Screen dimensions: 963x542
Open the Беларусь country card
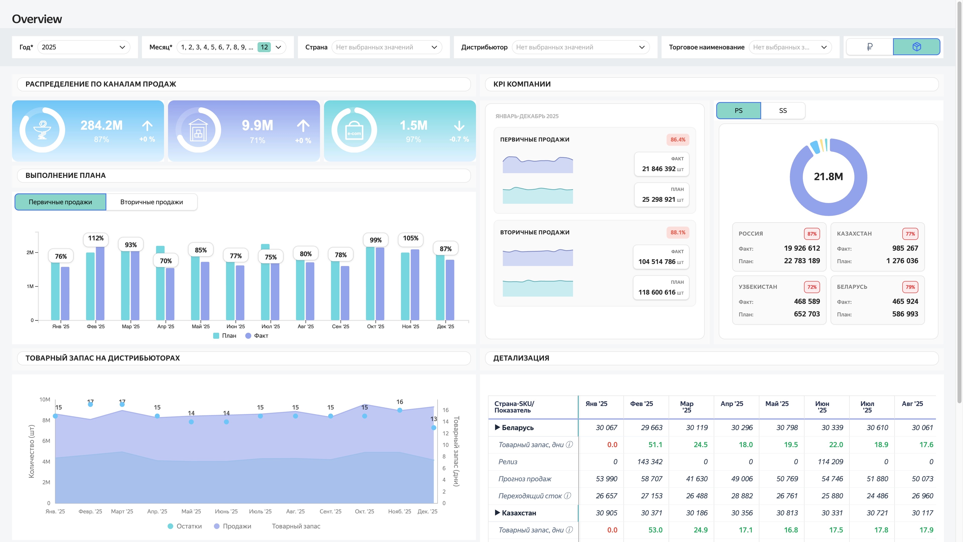[877, 300]
